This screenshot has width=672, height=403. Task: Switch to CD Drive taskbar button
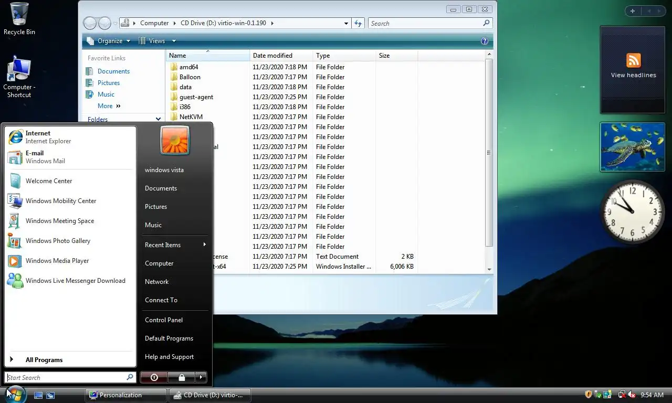click(x=210, y=395)
